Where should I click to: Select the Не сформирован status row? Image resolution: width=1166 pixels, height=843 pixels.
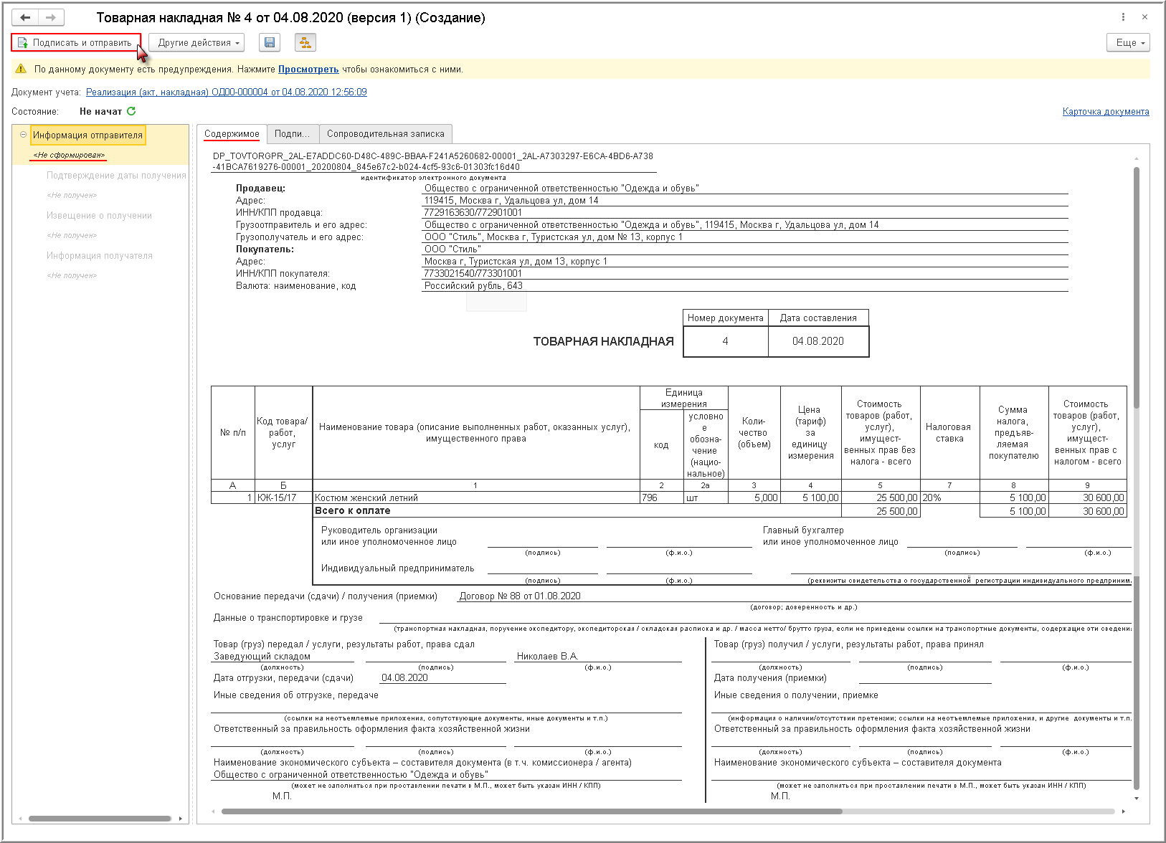(69, 155)
